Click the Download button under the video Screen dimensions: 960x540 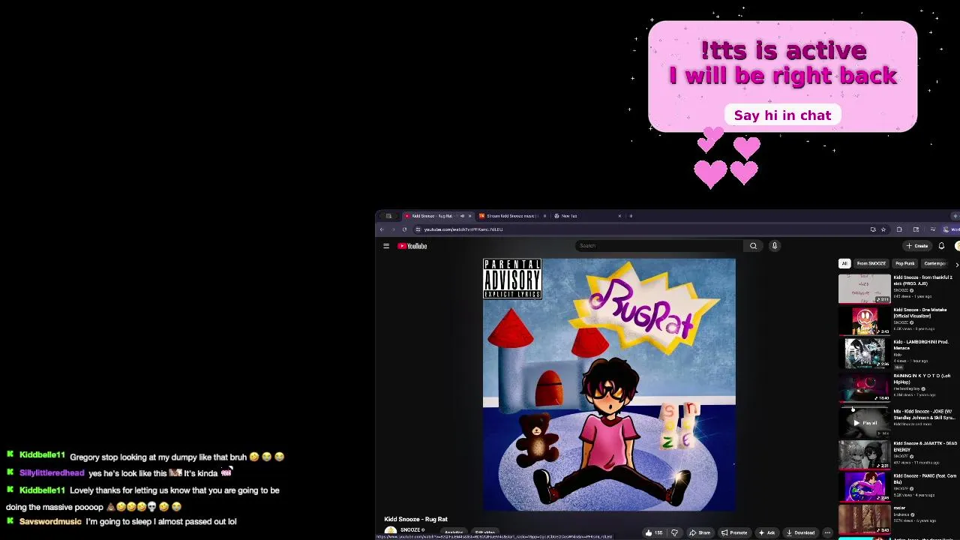pos(800,532)
